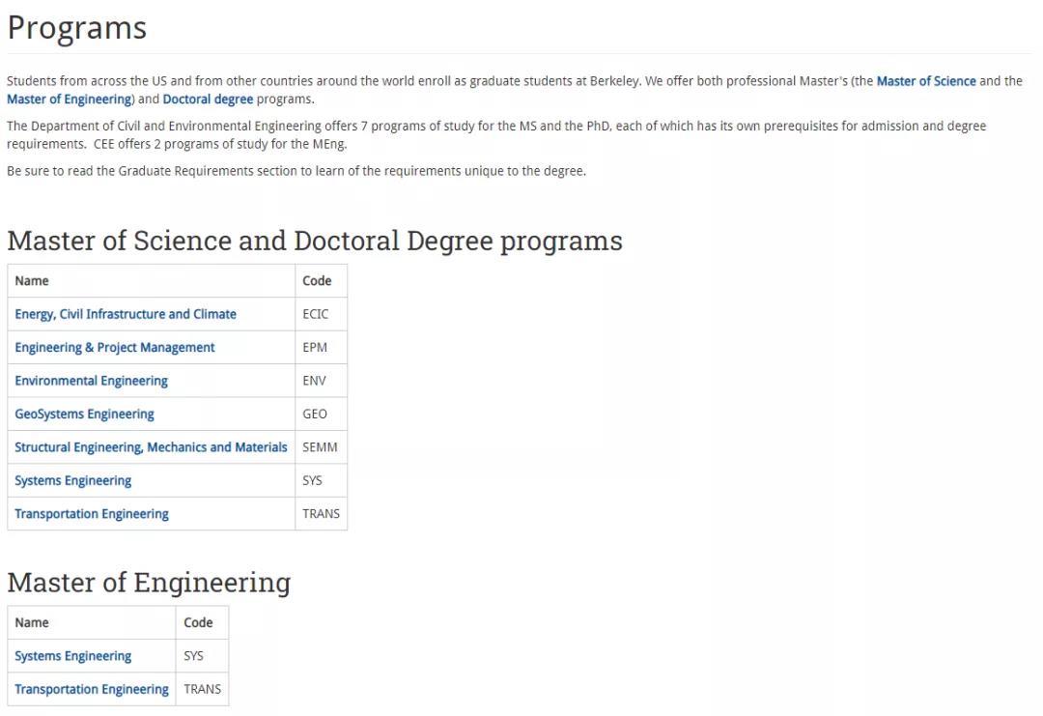Click Name column header in MS/Doctoral table

(32, 281)
